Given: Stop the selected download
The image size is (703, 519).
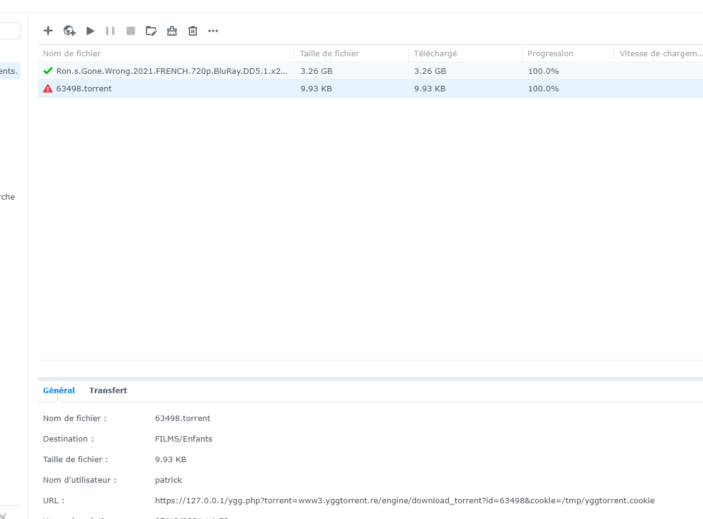Looking at the screenshot, I should point(130,30).
